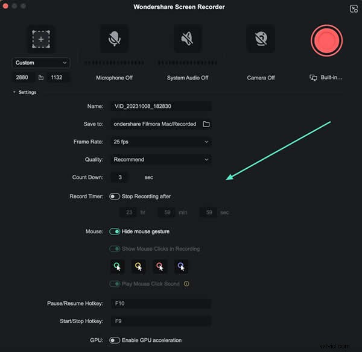Viewport: 362px width, 352px height.
Task: Click the Microphone Off label
Action: coord(114,78)
